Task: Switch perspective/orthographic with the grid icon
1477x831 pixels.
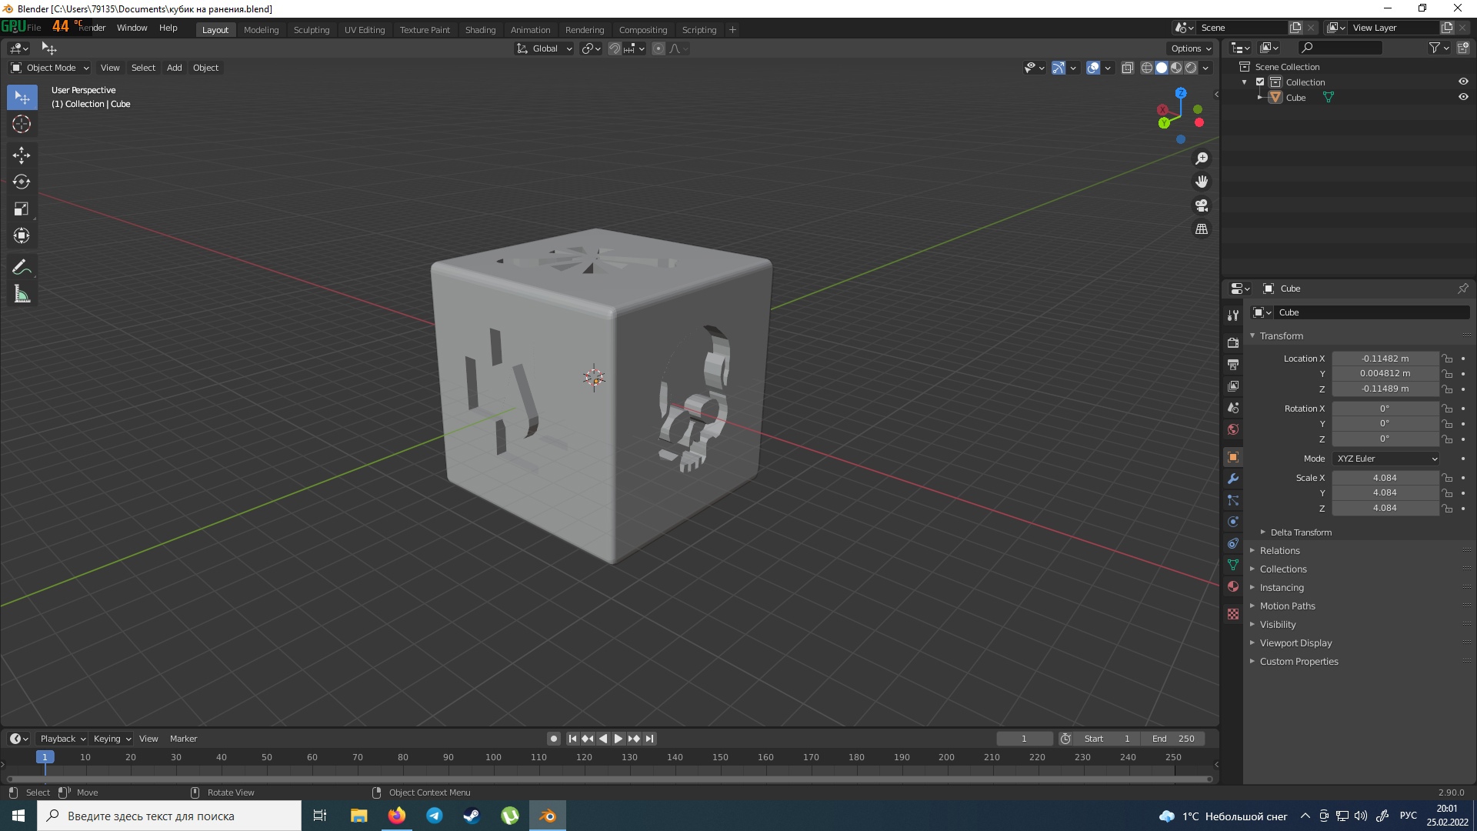Action: click(x=1202, y=229)
